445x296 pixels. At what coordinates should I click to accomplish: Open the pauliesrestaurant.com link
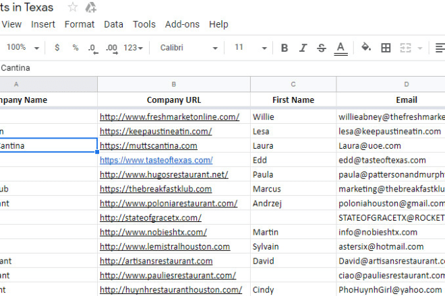(168, 276)
